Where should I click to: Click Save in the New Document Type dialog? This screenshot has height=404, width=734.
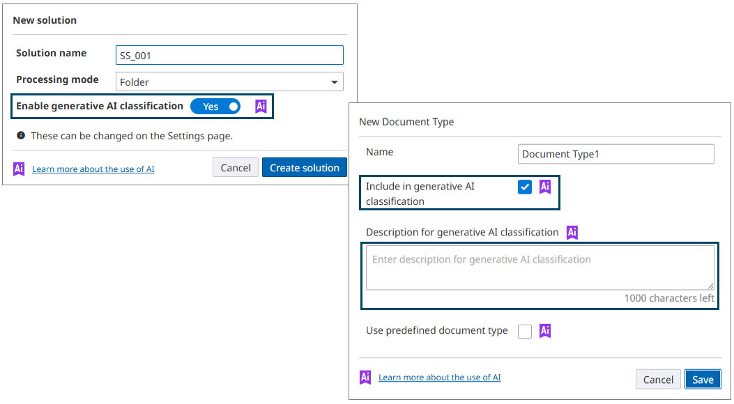(703, 379)
